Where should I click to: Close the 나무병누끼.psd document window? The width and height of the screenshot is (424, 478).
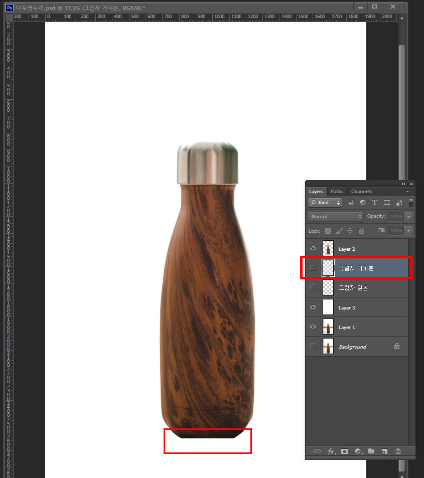[x=393, y=7]
